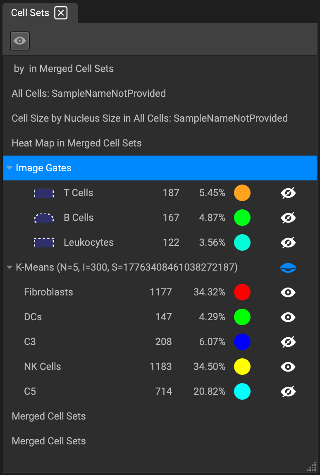
Task: Hide the Fibroblasts cluster
Action: (x=288, y=293)
